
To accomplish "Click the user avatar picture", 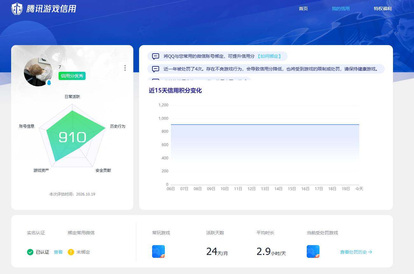I will (x=38, y=72).
